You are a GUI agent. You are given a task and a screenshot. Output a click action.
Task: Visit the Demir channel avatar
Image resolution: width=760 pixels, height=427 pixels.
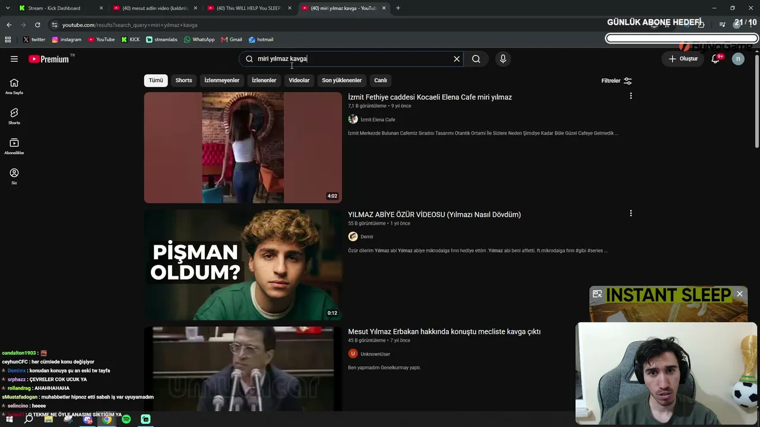click(x=353, y=237)
